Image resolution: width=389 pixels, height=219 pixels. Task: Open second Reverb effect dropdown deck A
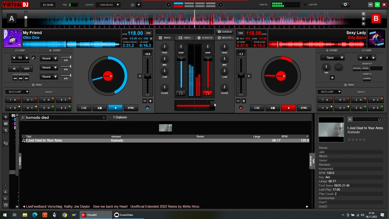pos(49,68)
